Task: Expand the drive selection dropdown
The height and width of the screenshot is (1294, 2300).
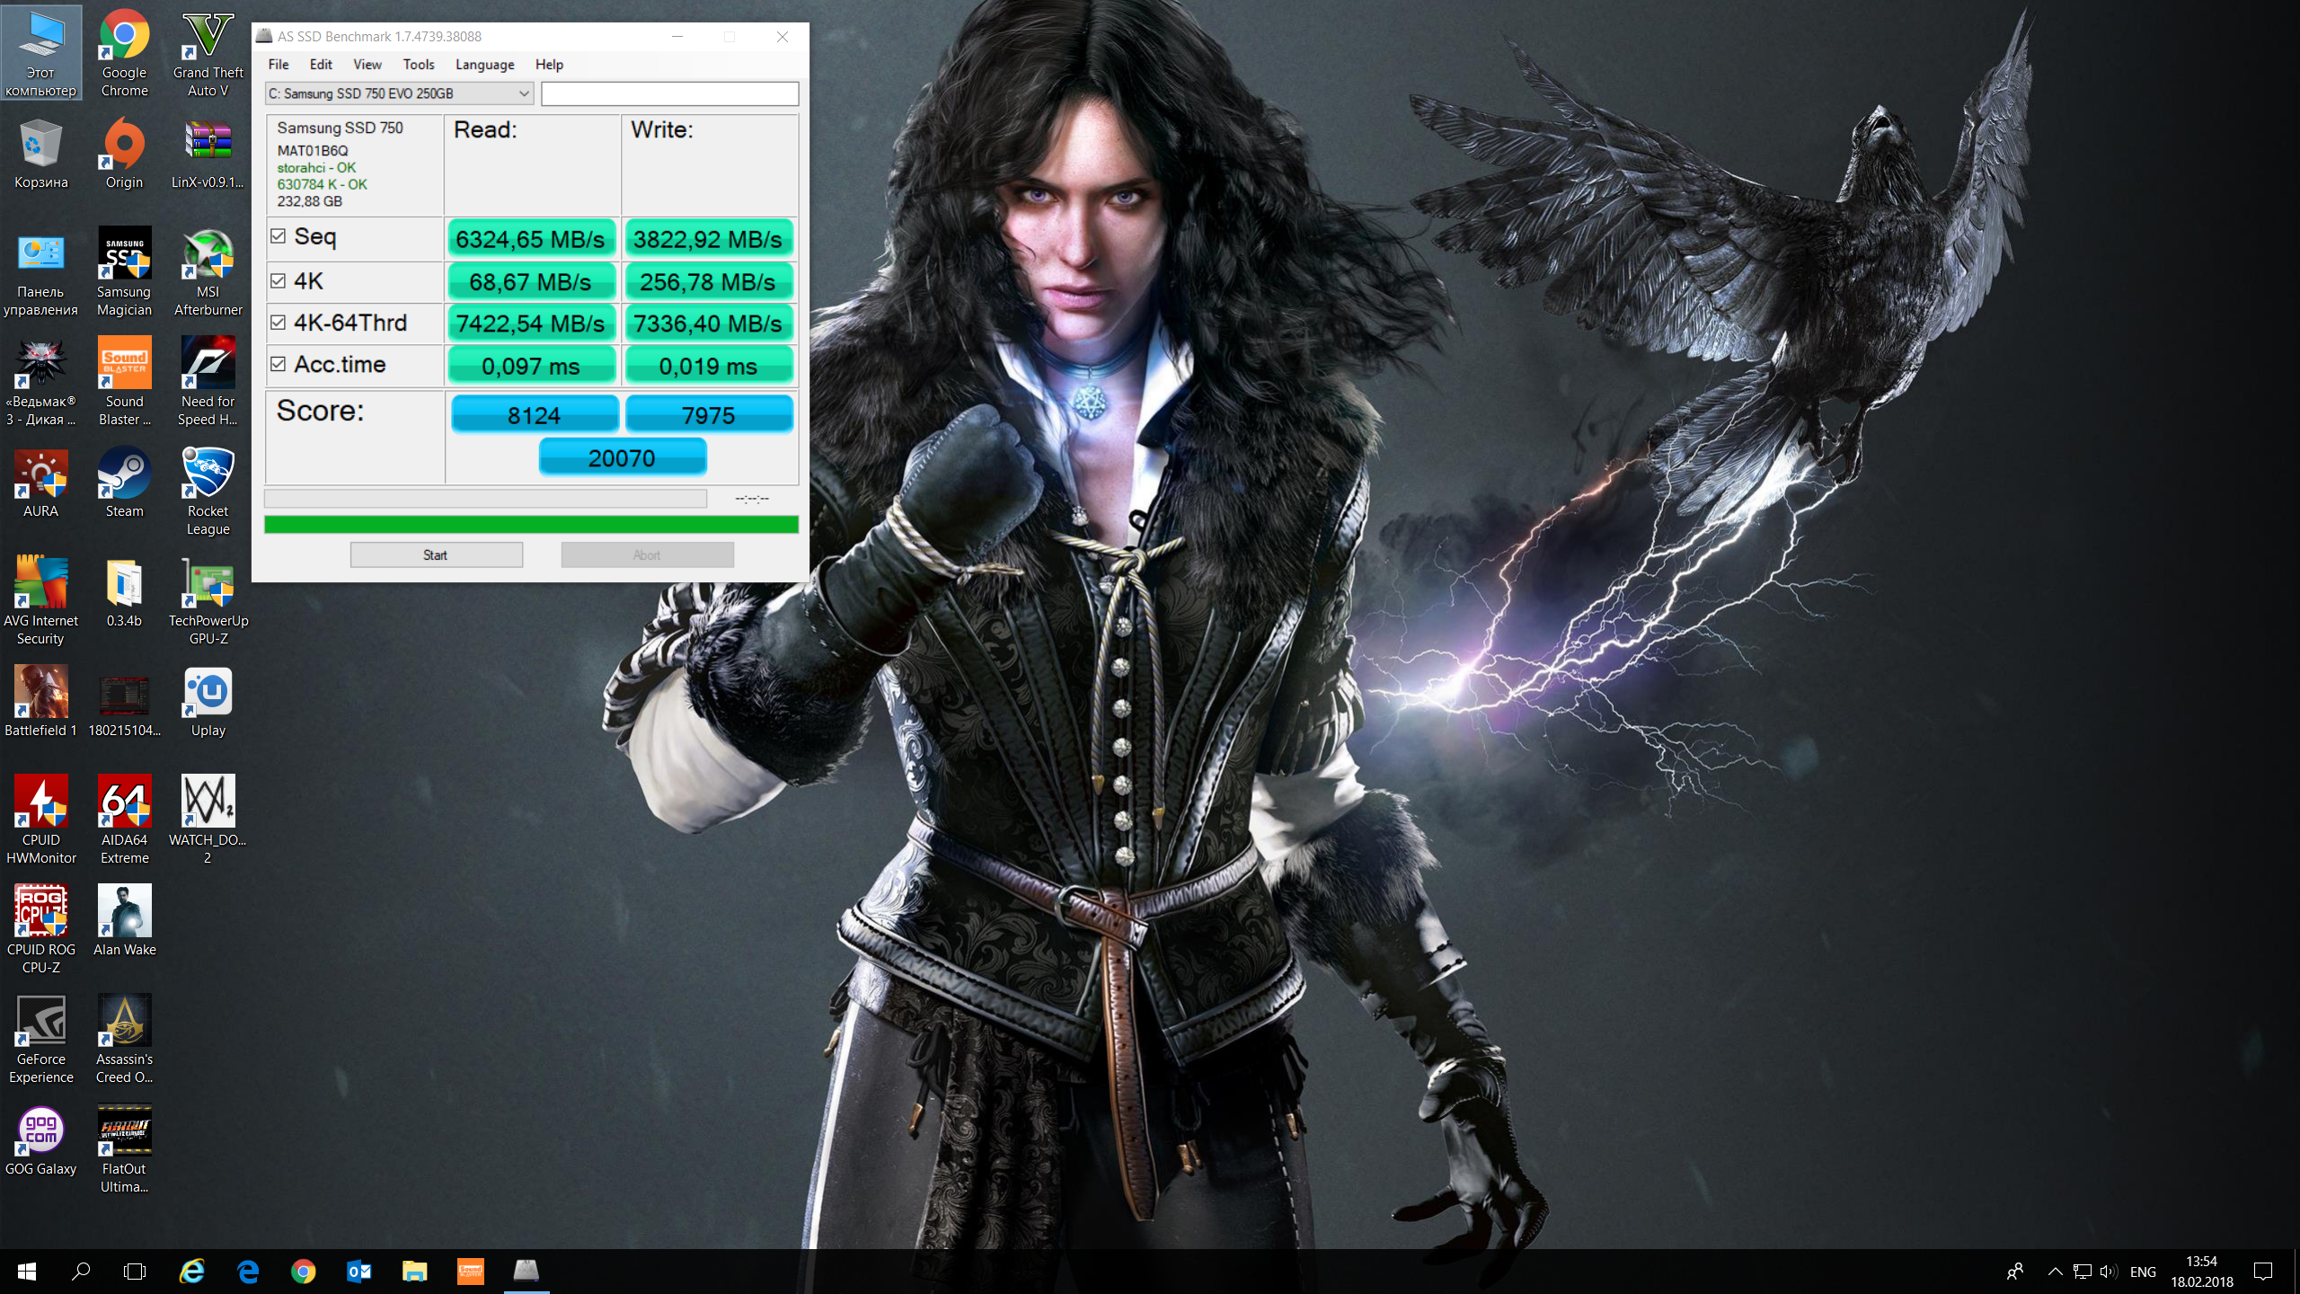Action: 523,93
